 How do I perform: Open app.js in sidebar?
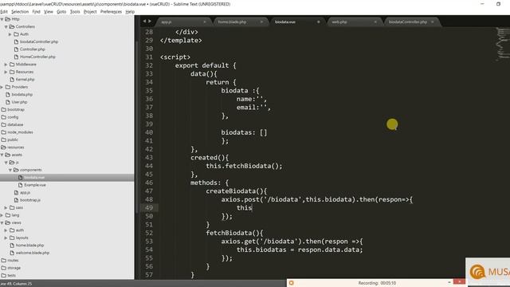25,193
